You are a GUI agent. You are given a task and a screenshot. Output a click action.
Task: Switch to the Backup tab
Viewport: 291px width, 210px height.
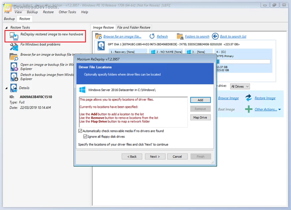tap(9, 19)
